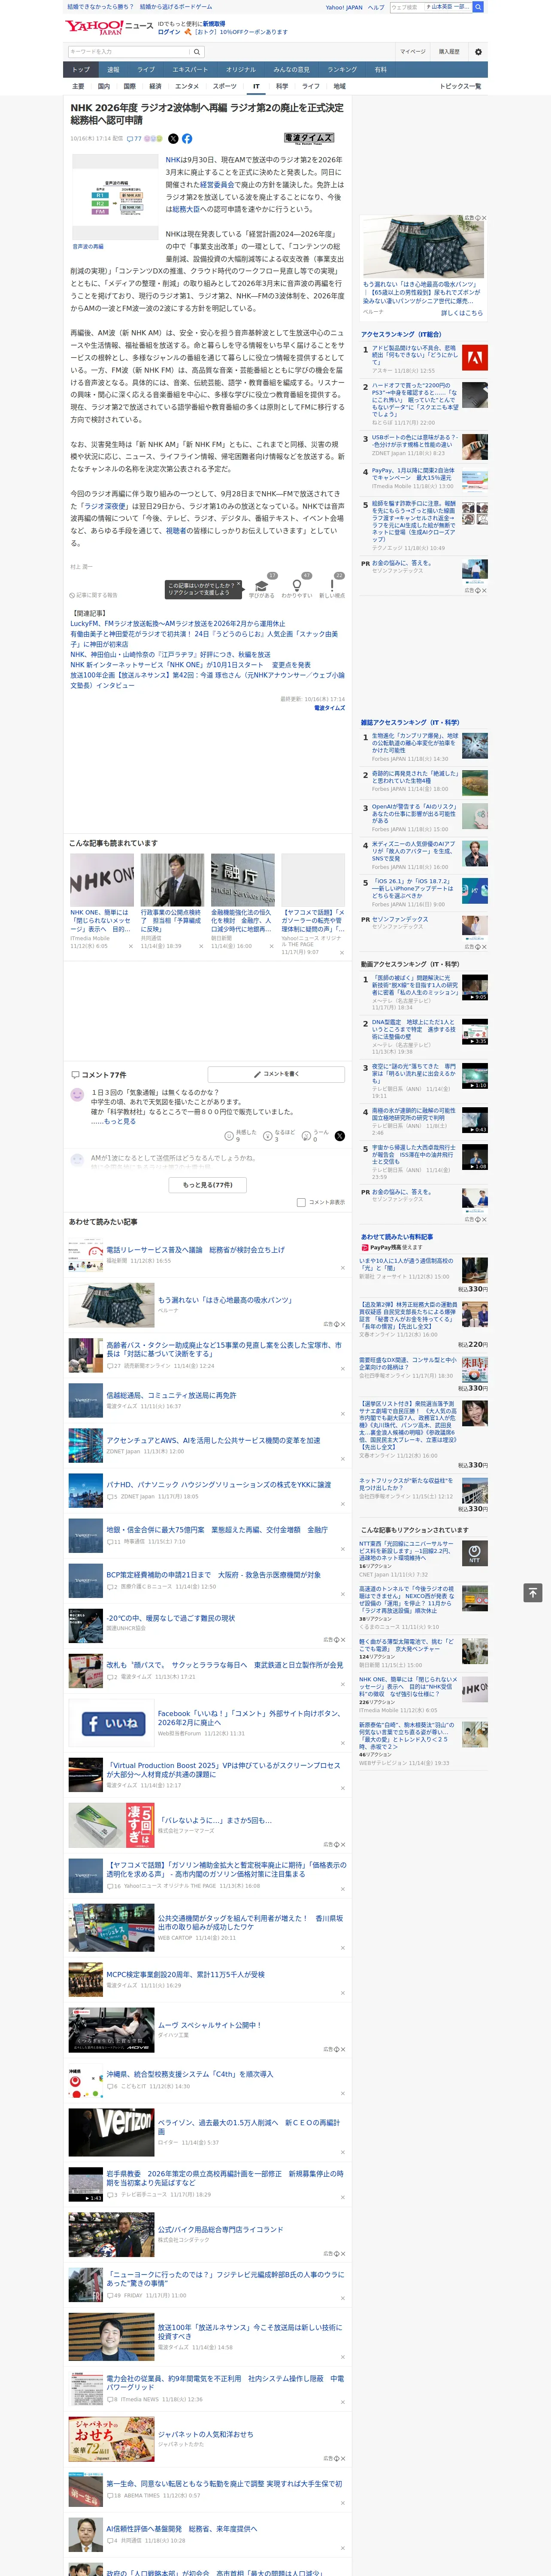The width and height of the screenshot is (551, 2576).
Task: Click the scroll-to-top arrow button
Action: click(533, 1592)
